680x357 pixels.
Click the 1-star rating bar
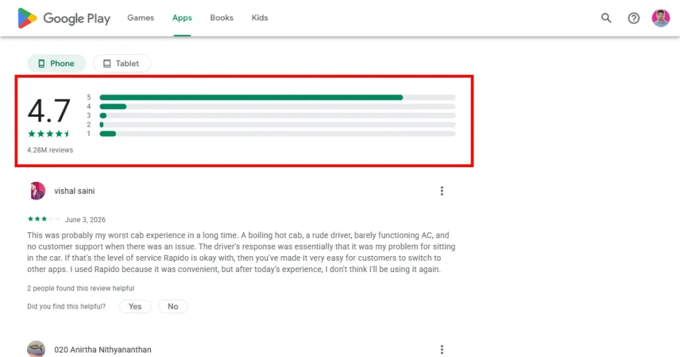click(x=278, y=134)
